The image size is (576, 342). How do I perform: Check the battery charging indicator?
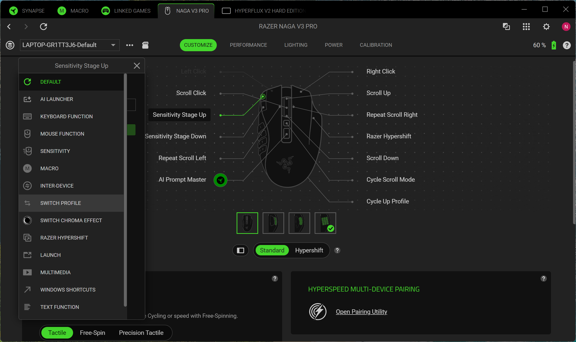(554, 45)
